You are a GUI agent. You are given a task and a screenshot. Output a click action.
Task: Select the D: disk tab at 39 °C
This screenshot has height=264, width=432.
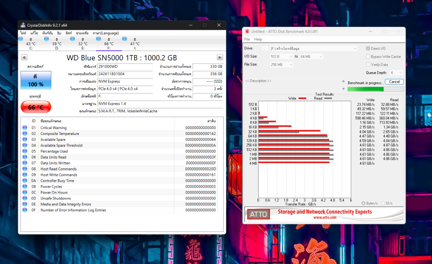pyautogui.click(x=57, y=43)
